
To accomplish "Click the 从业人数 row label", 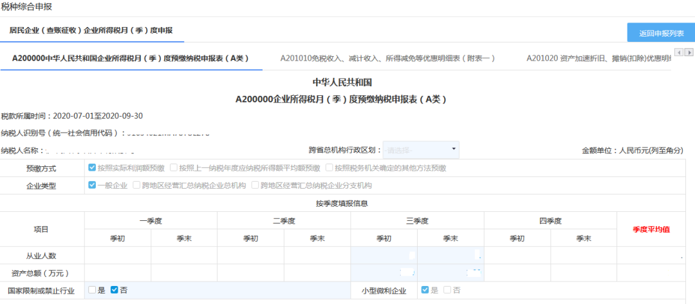I will [x=41, y=256].
